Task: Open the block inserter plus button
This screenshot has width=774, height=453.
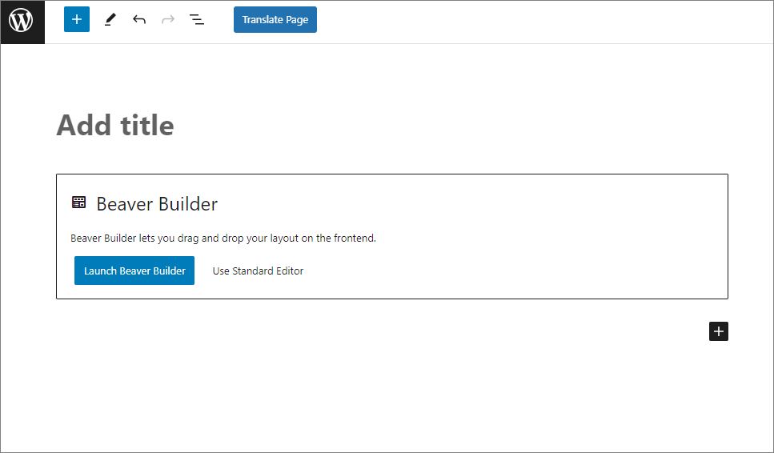Action: 77,19
